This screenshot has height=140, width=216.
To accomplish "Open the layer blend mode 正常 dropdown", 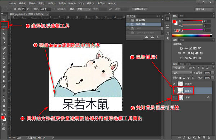I will (x=182, y=73).
